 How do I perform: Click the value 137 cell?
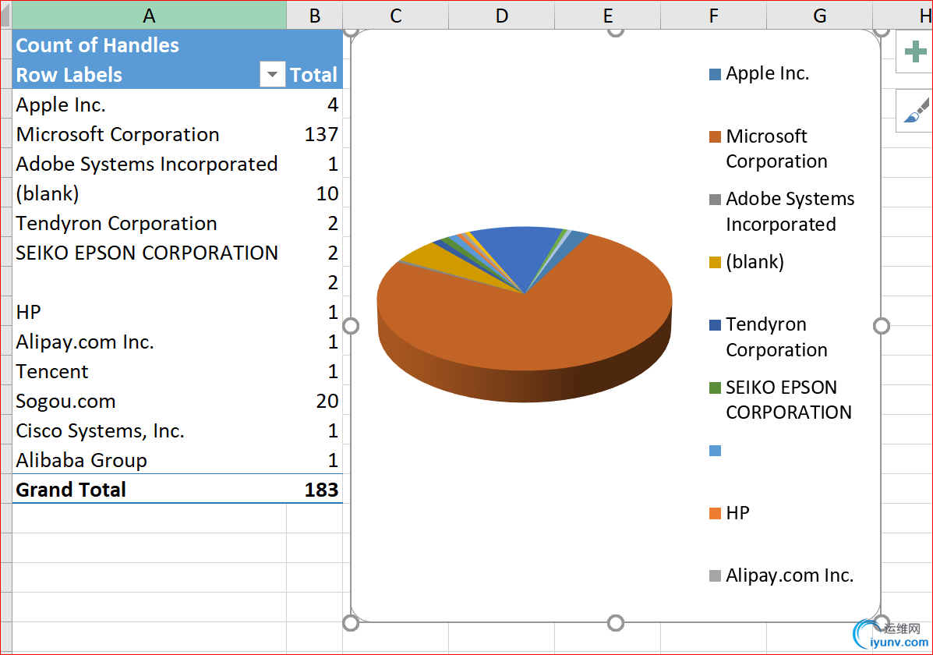pyautogui.click(x=315, y=135)
